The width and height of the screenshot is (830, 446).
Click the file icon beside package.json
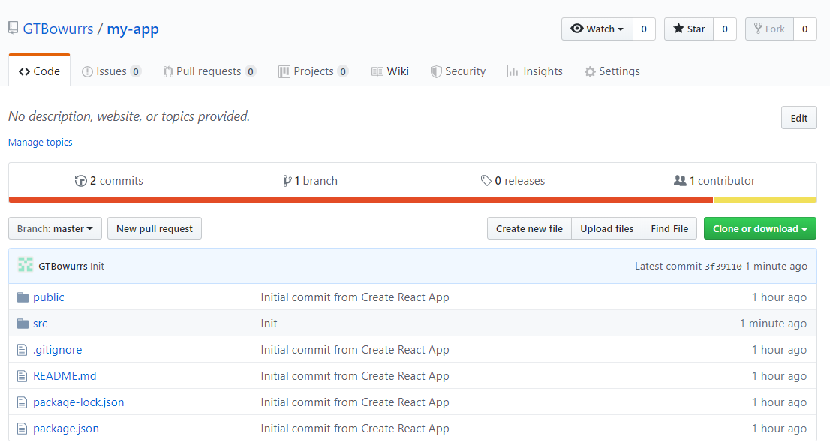click(x=22, y=429)
